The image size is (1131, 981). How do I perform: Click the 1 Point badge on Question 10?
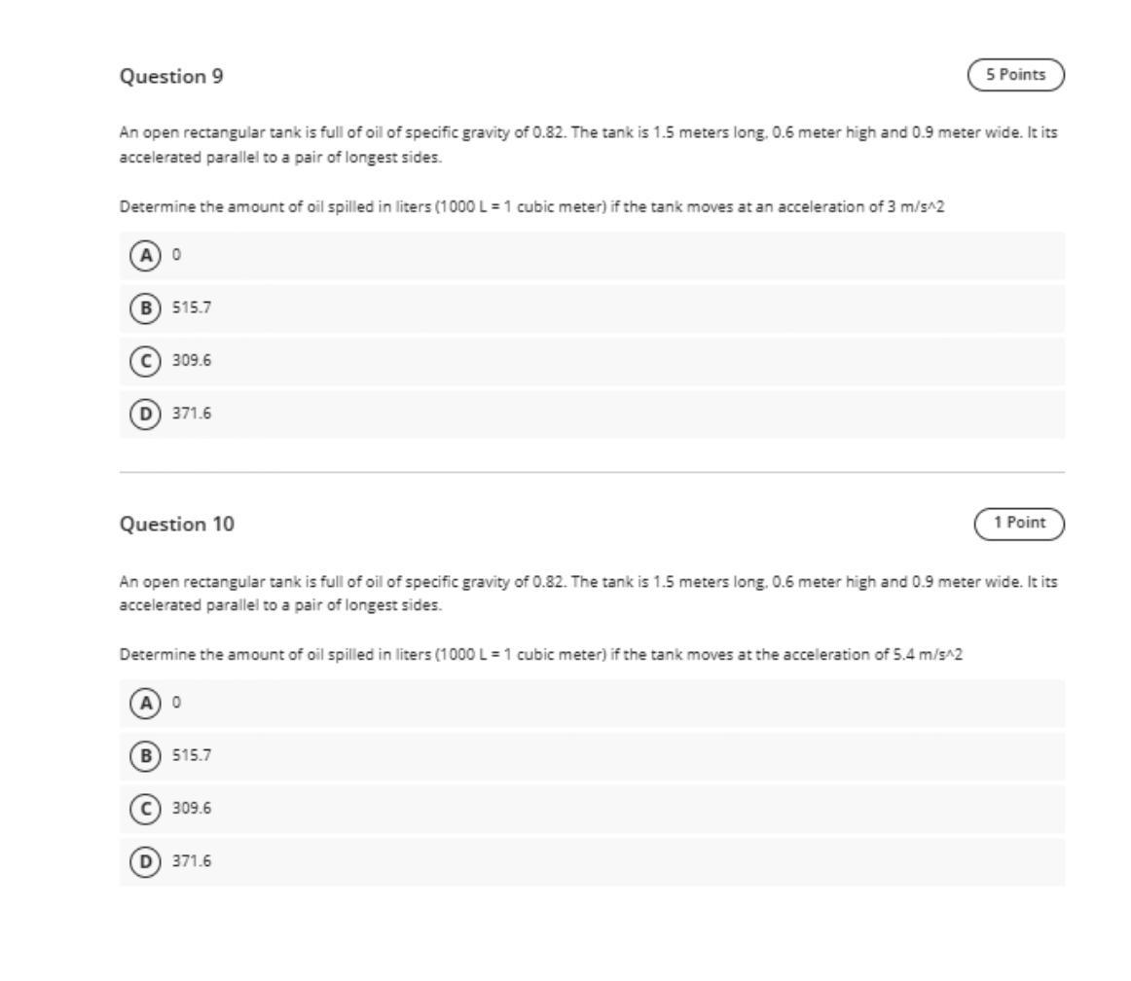click(x=1019, y=523)
